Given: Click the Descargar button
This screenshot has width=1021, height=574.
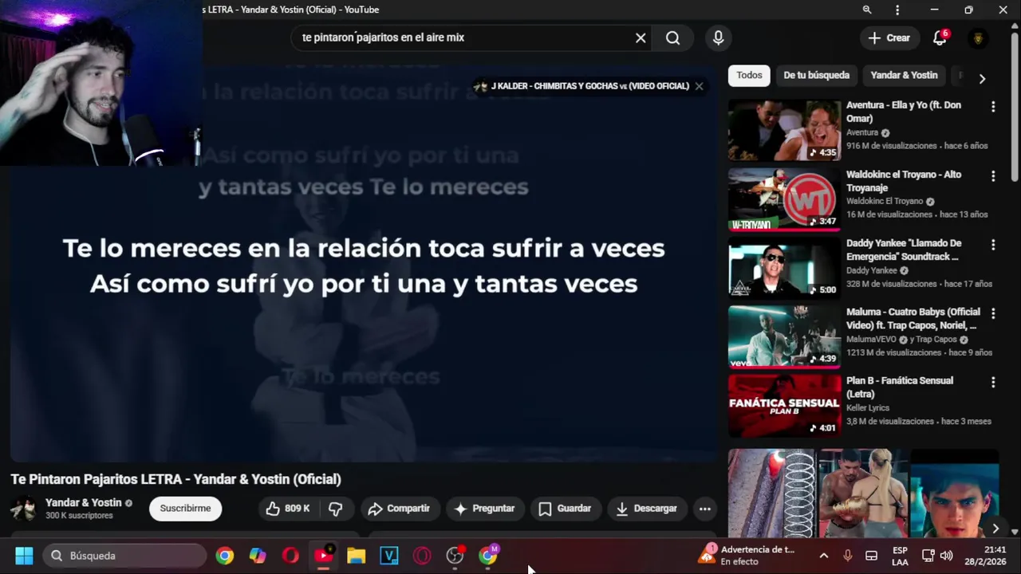Looking at the screenshot, I should tap(646, 509).
